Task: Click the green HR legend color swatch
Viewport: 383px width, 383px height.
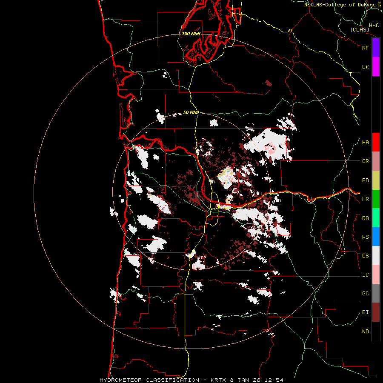Action: (x=376, y=199)
